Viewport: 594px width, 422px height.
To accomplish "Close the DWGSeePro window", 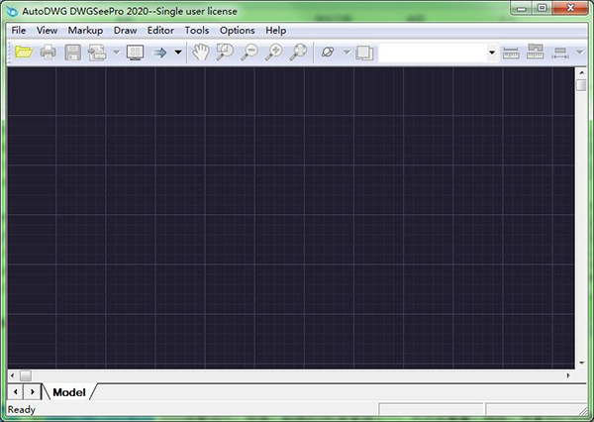I will pyautogui.click(x=570, y=8).
